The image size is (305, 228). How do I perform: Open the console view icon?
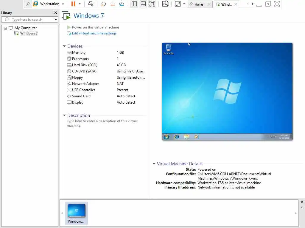pos(165,4)
